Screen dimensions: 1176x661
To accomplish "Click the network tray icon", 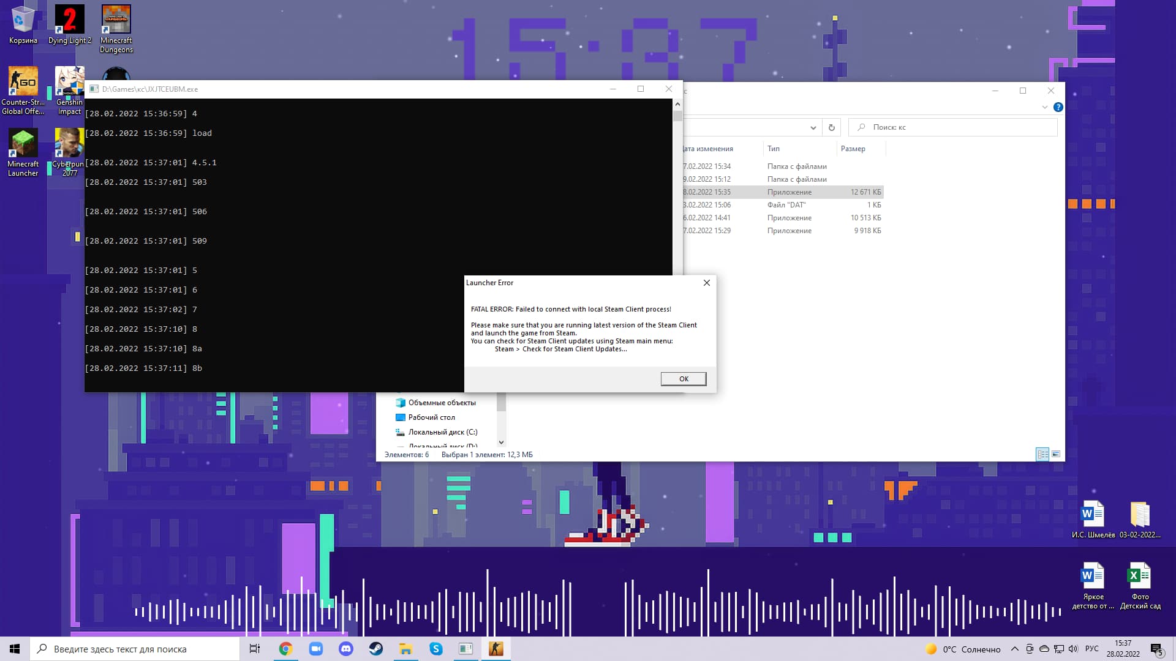I will coord(1059,649).
